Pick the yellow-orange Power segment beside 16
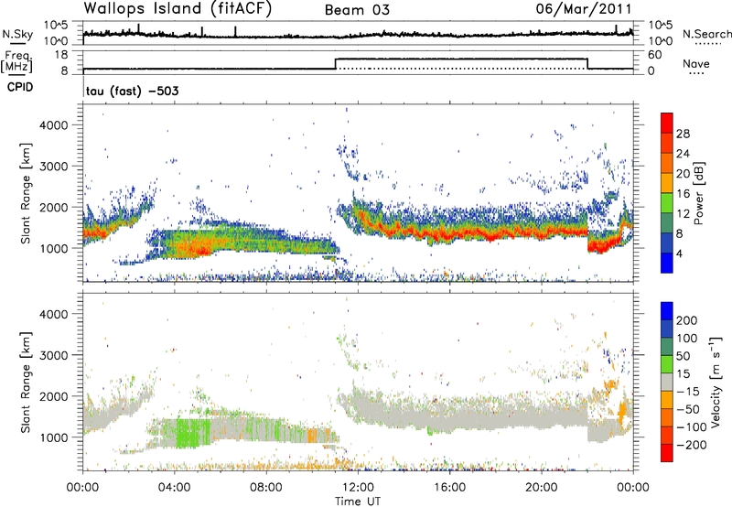 coord(667,182)
